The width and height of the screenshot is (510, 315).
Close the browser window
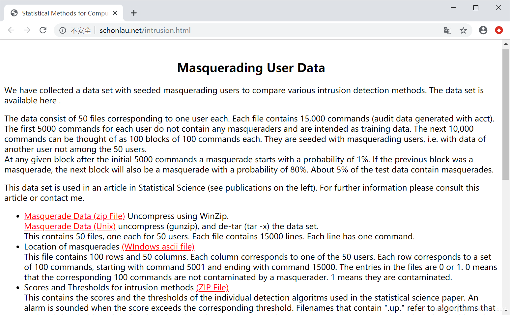click(498, 8)
